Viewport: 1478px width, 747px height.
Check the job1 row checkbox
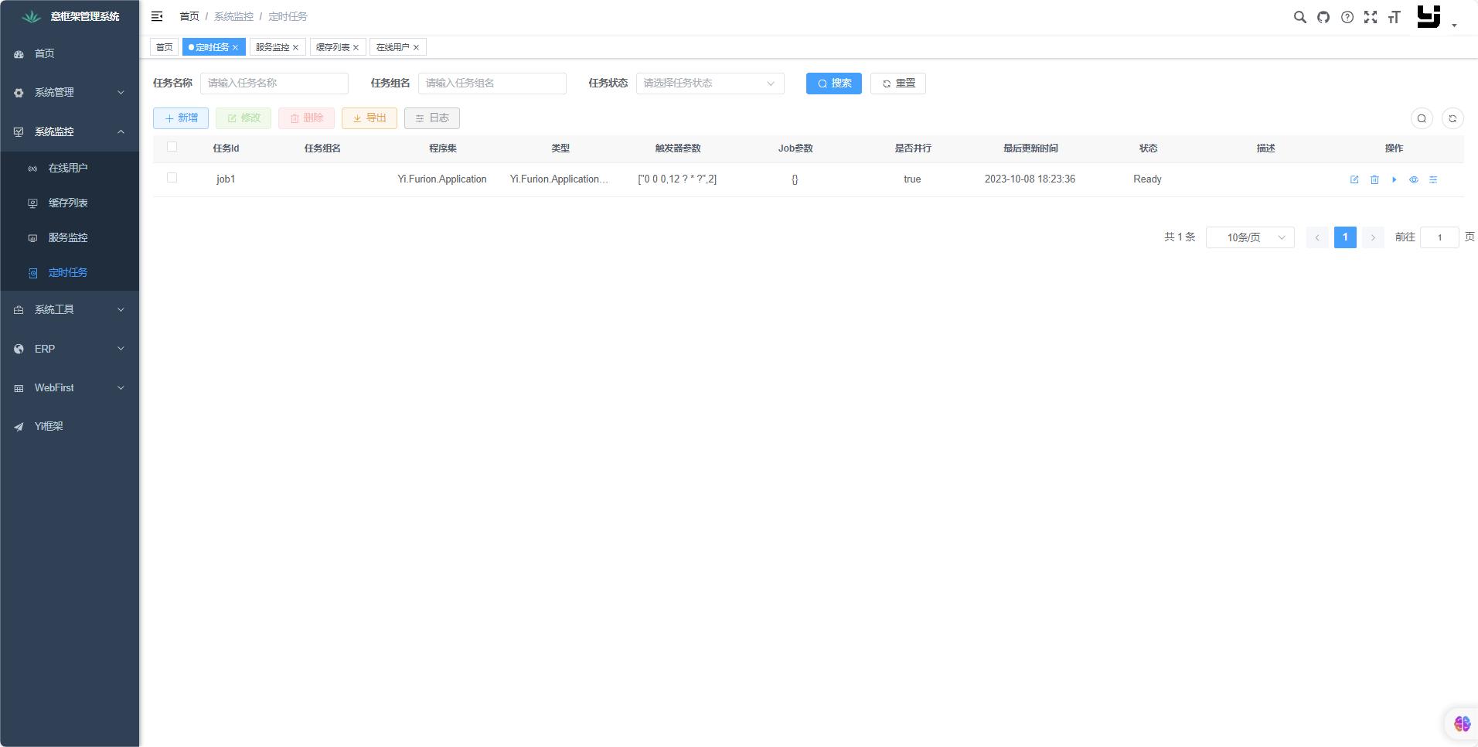point(172,178)
